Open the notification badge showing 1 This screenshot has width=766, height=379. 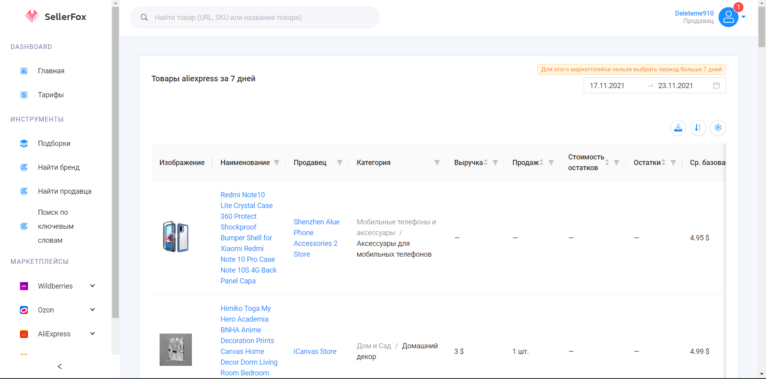[x=738, y=7]
